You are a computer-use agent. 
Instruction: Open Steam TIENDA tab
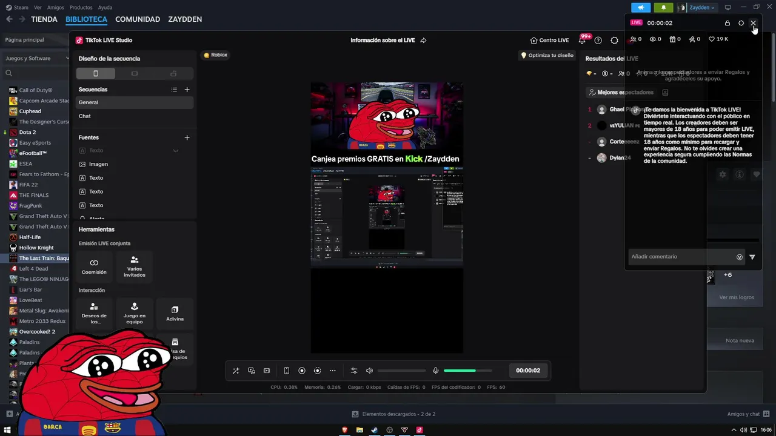44,19
